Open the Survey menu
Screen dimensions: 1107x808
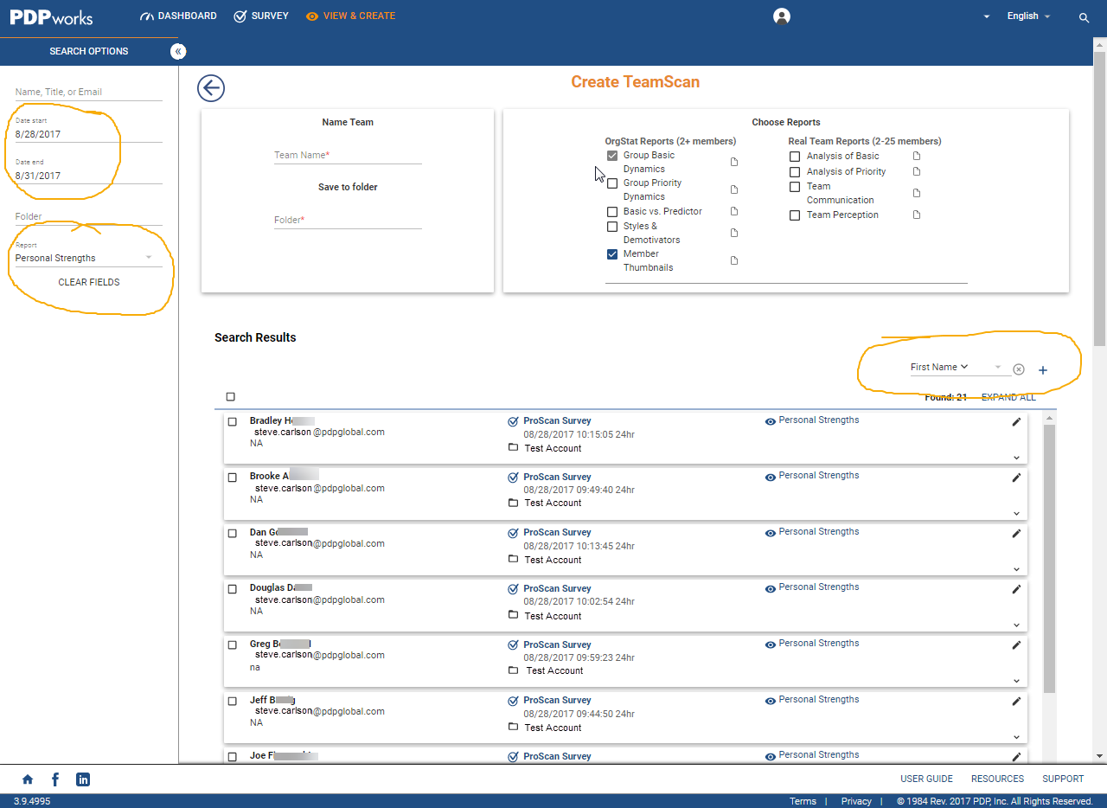[x=261, y=16]
